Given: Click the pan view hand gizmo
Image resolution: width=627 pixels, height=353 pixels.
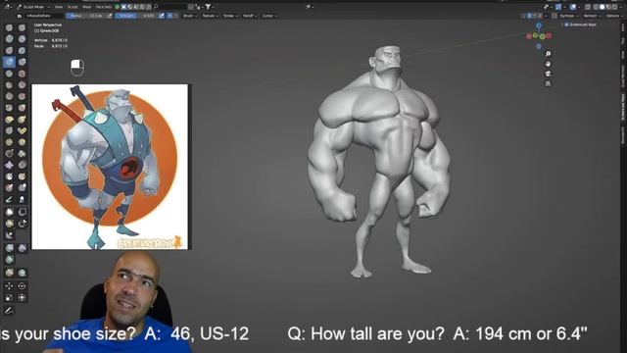Looking at the screenshot, I should [x=548, y=64].
